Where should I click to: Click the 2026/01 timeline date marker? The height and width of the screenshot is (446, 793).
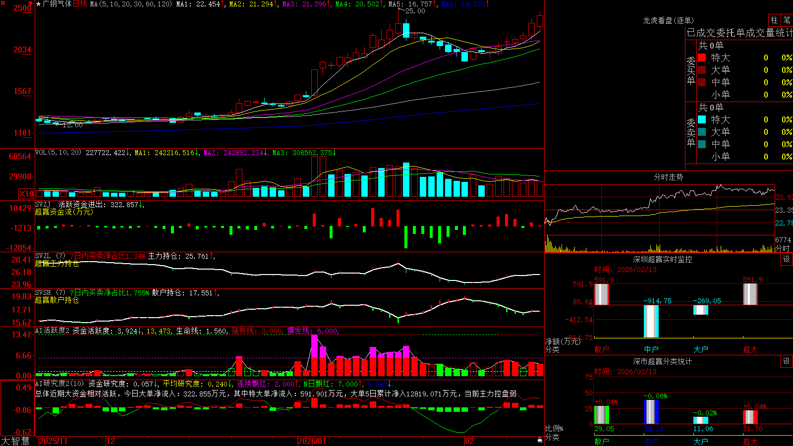[x=312, y=441]
